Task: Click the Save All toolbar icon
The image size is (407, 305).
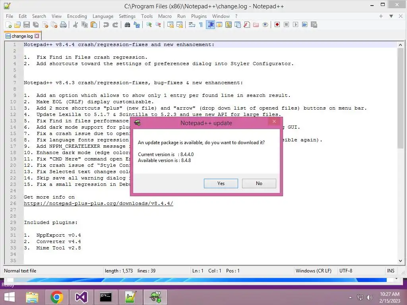Action: point(36,25)
